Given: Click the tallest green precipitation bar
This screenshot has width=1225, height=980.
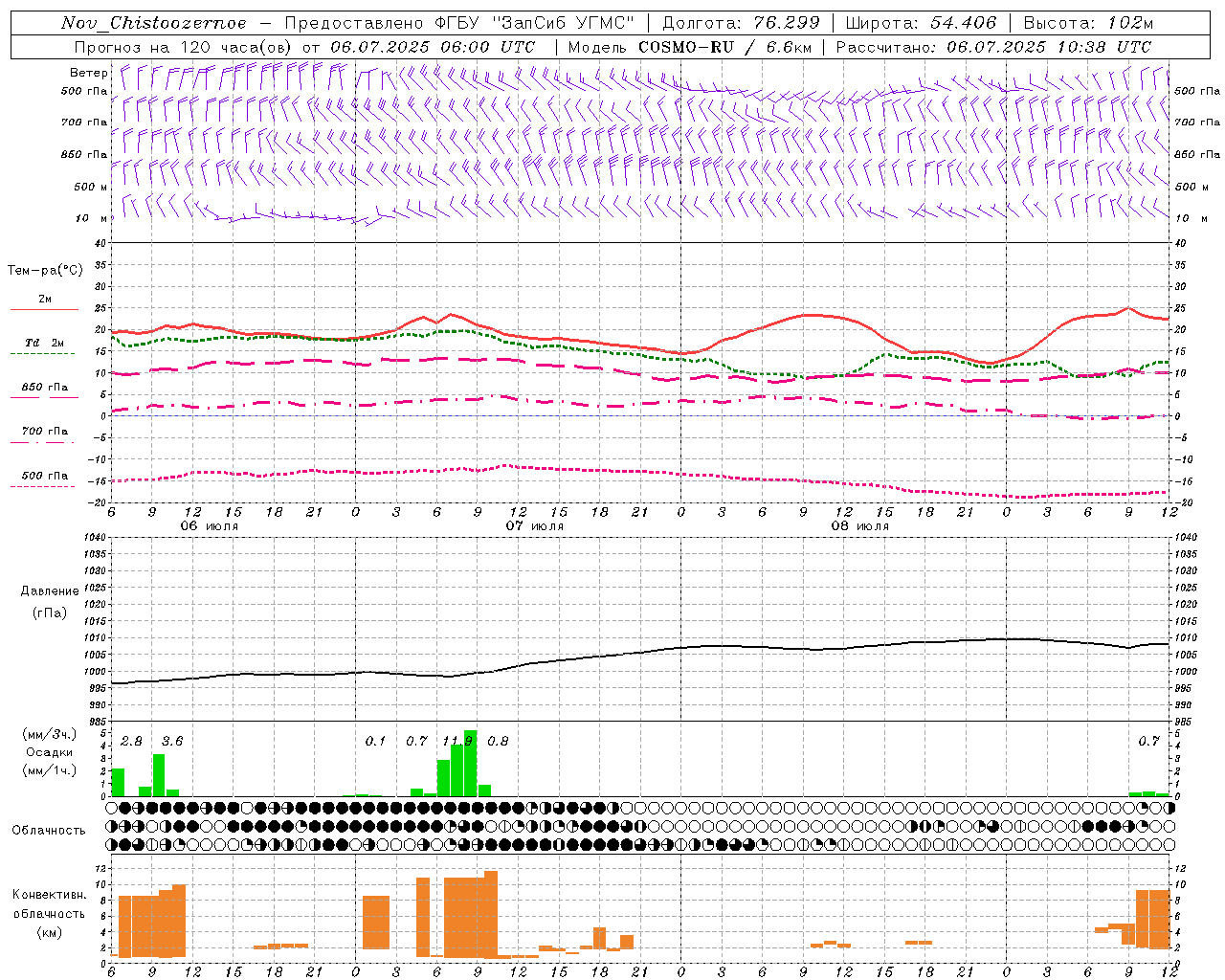Looking at the screenshot, I should (x=471, y=763).
